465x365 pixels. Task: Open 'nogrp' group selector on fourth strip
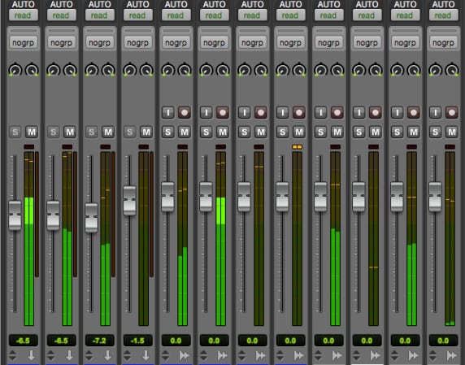(138, 43)
